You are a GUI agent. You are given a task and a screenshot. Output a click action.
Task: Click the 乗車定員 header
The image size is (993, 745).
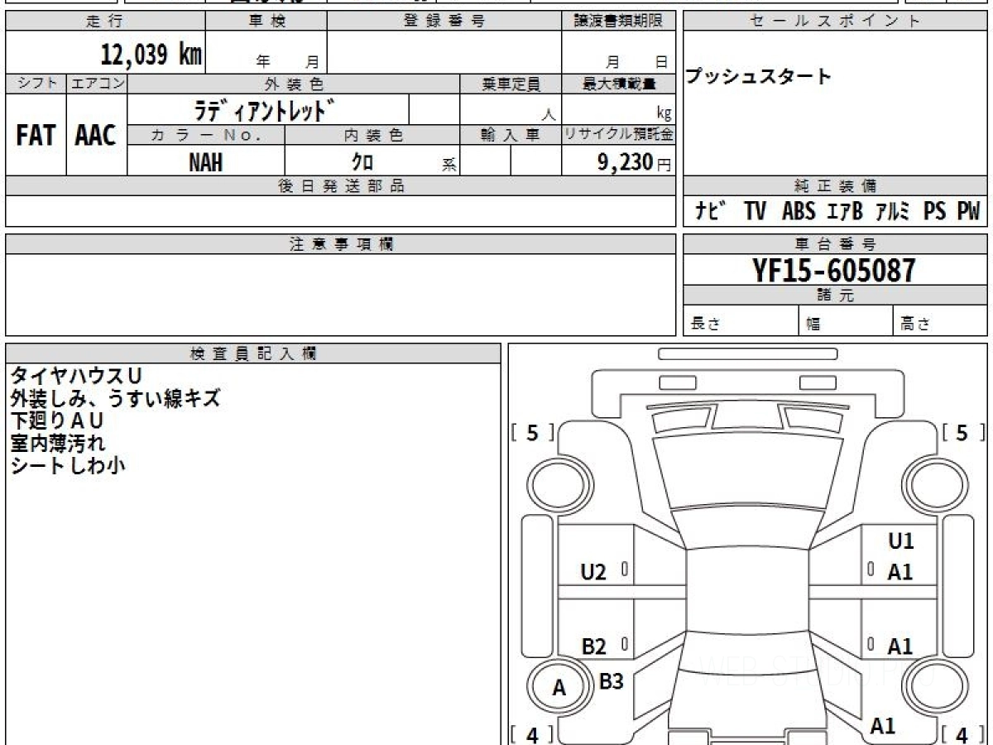point(511,84)
